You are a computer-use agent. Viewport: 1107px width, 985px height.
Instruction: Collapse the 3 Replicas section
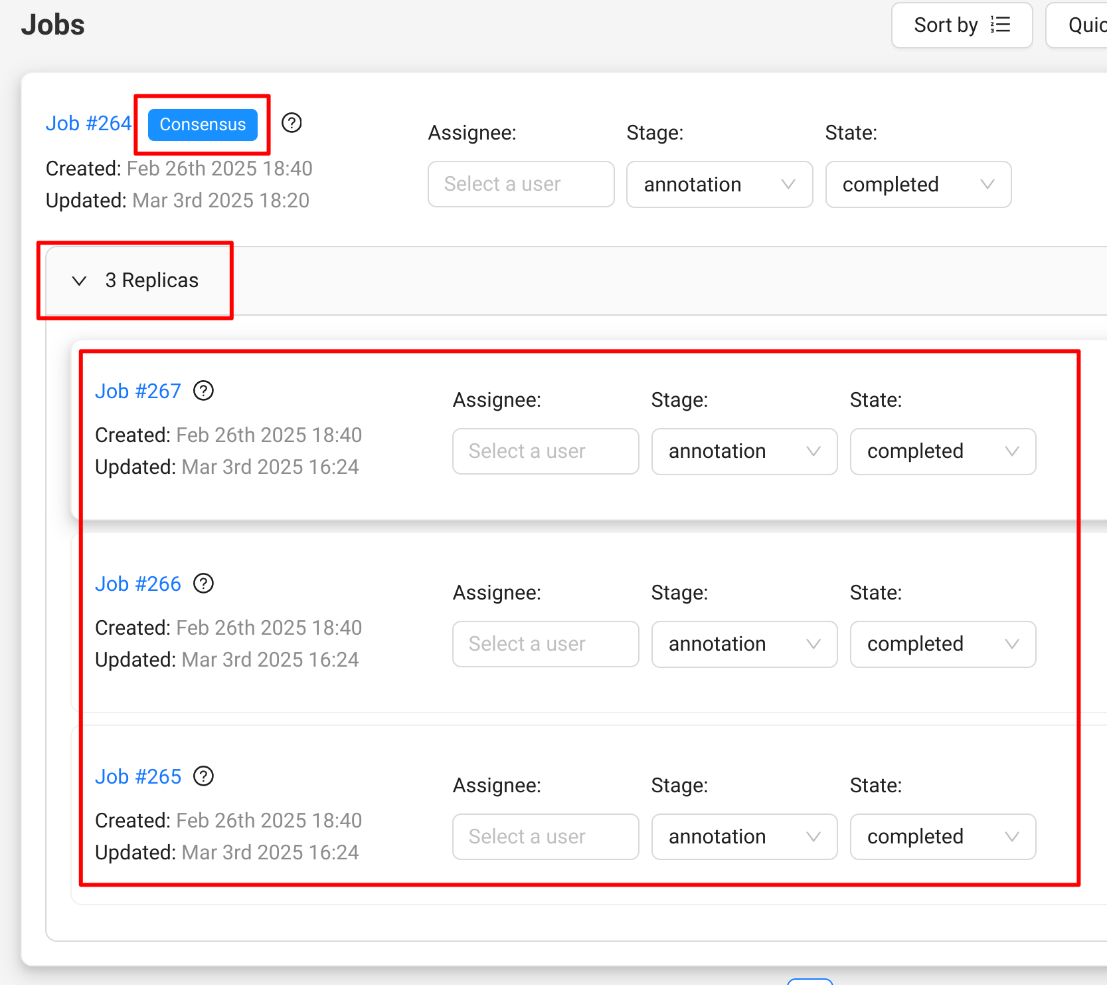(80, 280)
